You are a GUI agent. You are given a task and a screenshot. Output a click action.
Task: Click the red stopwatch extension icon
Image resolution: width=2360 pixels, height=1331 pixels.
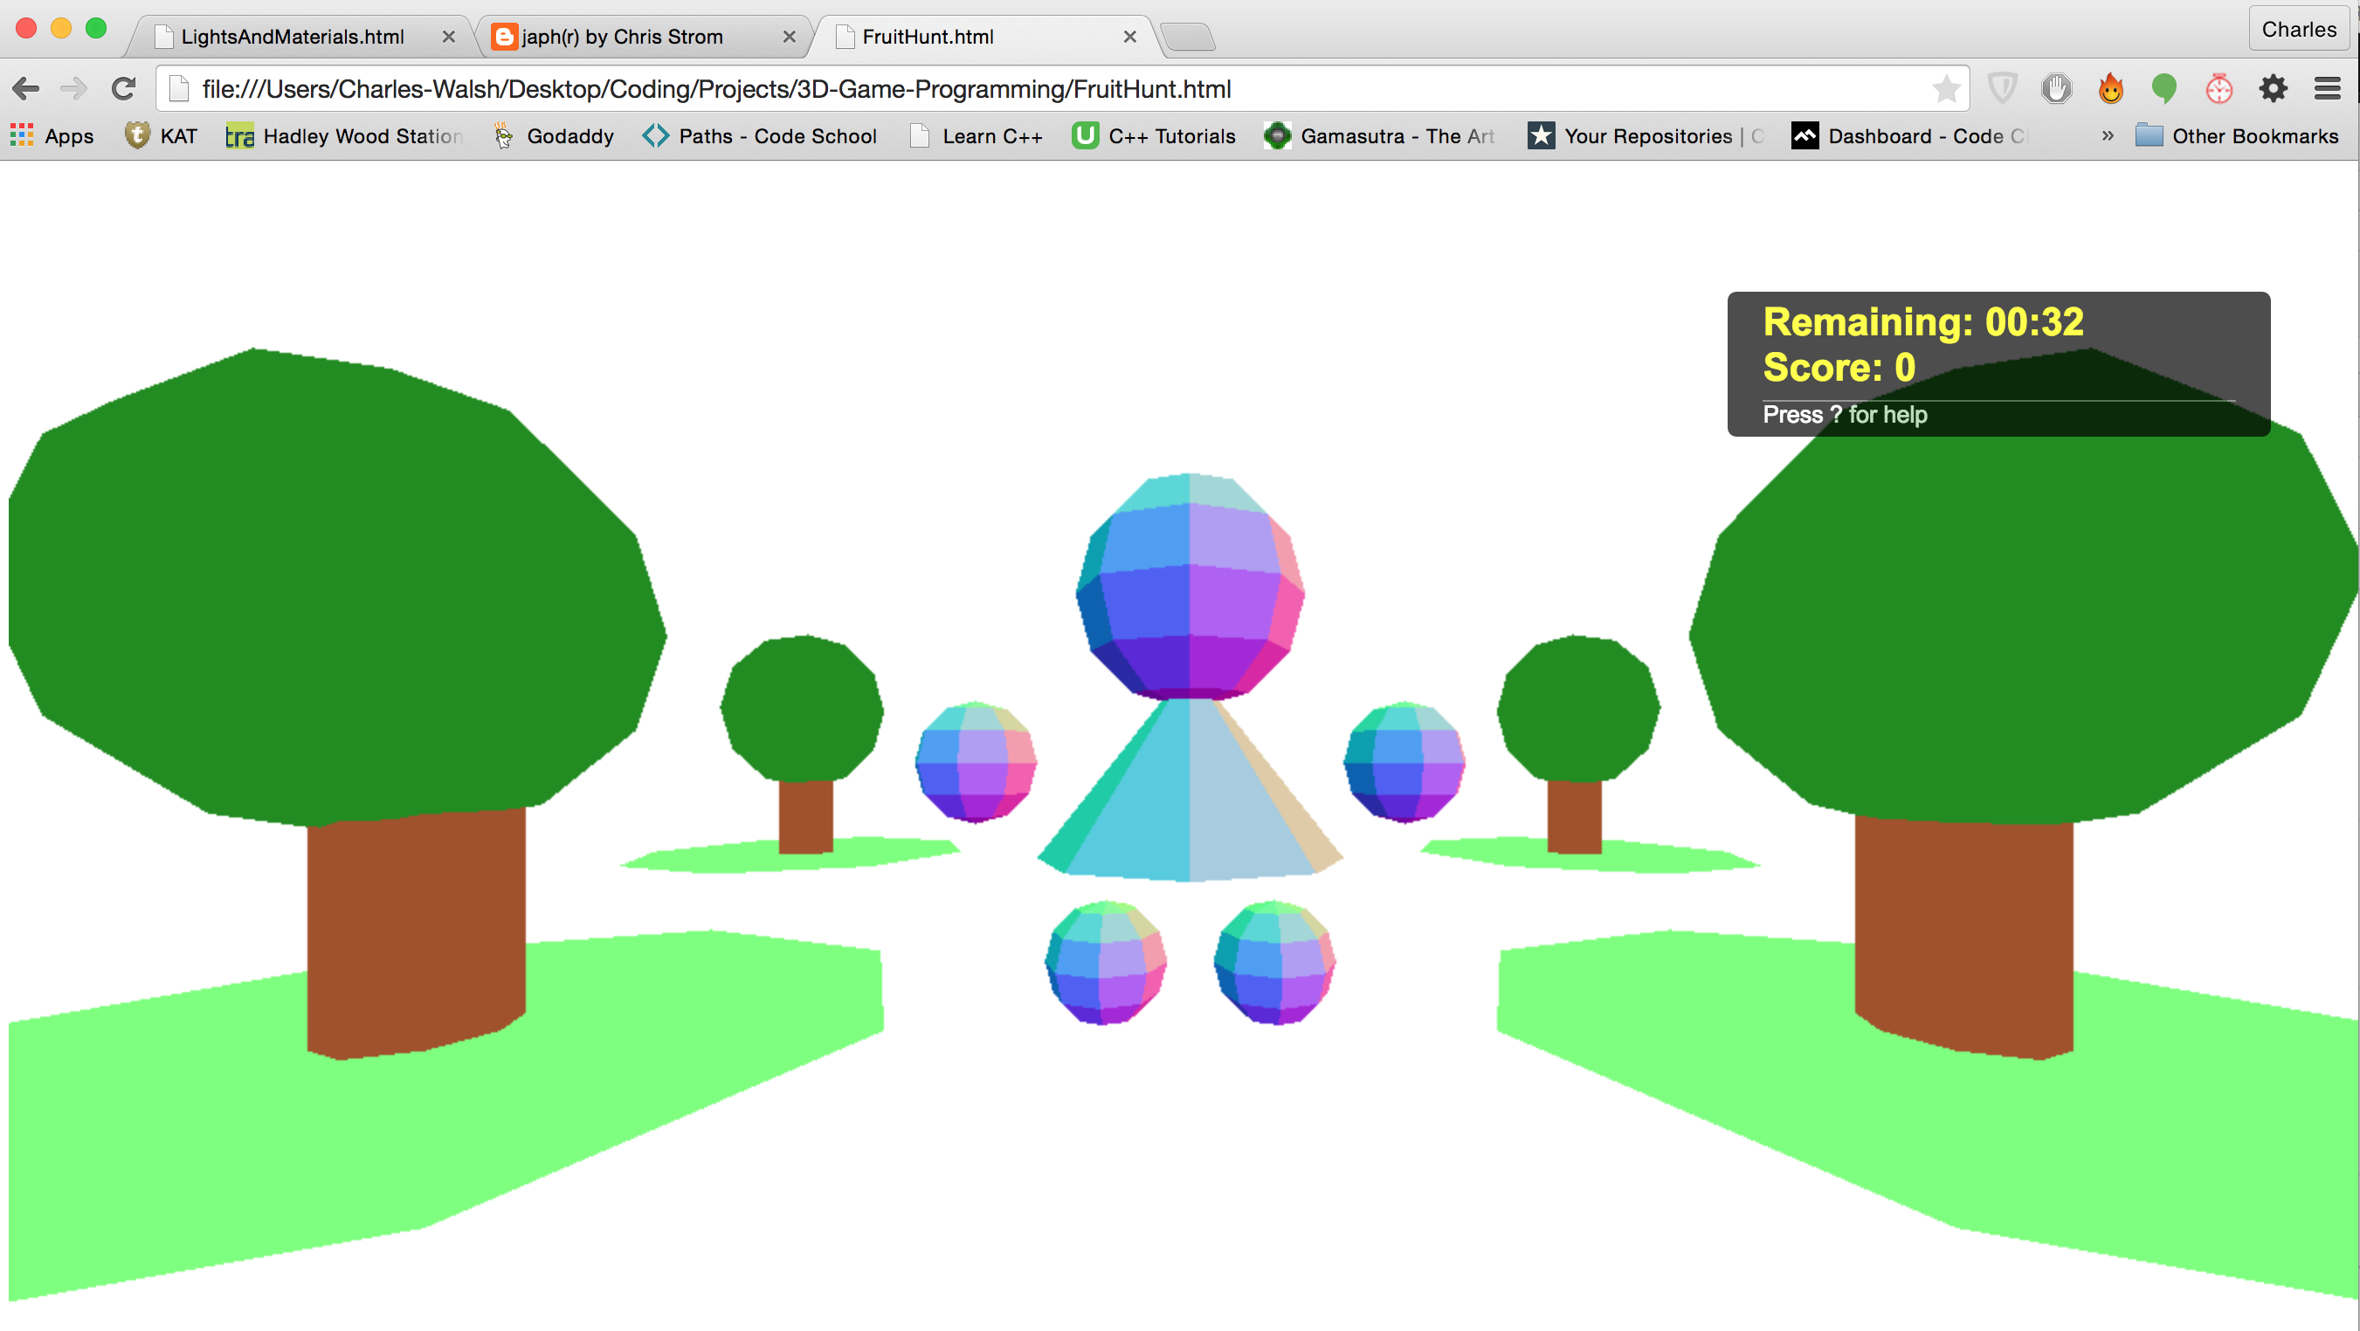point(2219,89)
